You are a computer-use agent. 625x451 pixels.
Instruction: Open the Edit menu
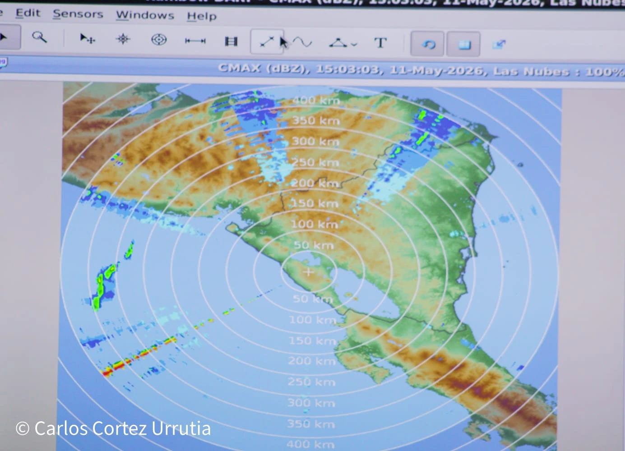(x=28, y=13)
